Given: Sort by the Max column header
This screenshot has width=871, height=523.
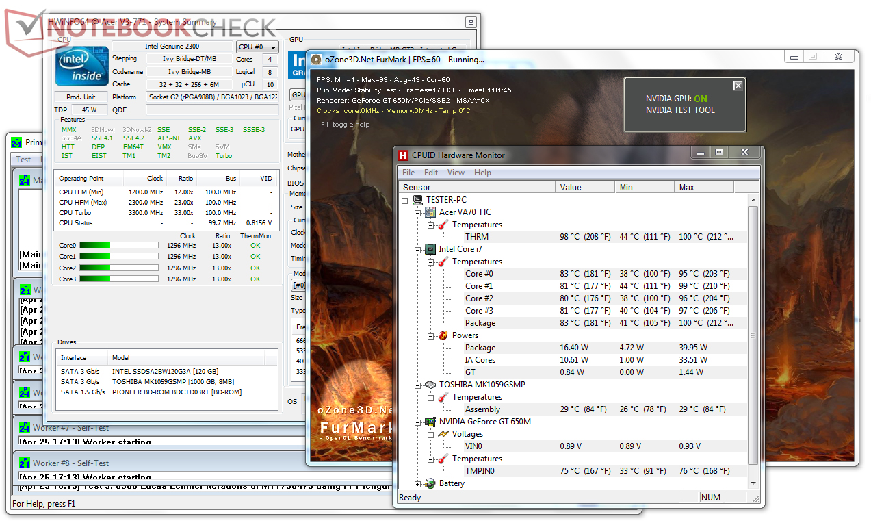Looking at the screenshot, I should point(704,187).
